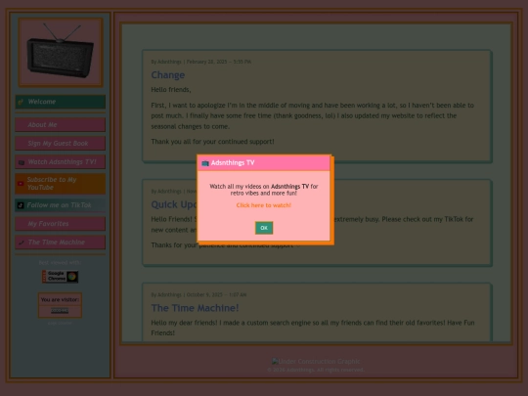This screenshot has width=528, height=396.
Task: Click the TV icon in the dialog title bar
Action: [x=205, y=163]
